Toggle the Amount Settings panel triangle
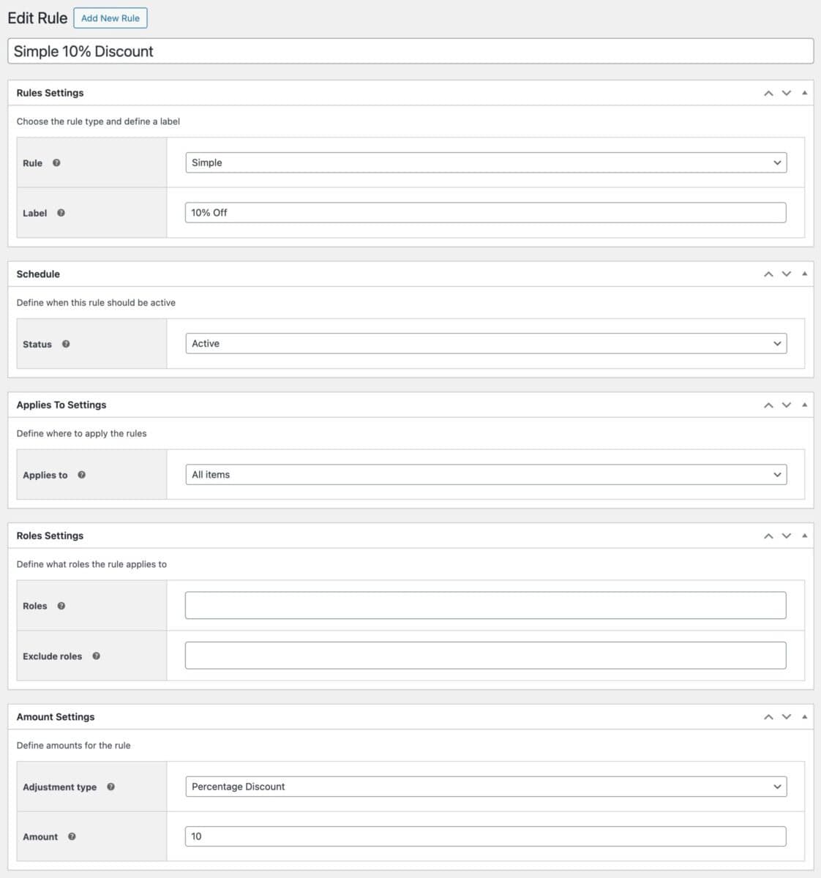Screen dimensions: 821x878 click(x=804, y=717)
